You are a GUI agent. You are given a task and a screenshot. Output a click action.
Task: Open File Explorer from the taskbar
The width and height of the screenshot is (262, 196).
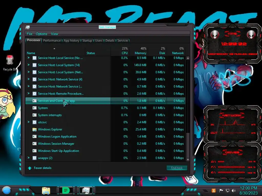click(x=46, y=191)
